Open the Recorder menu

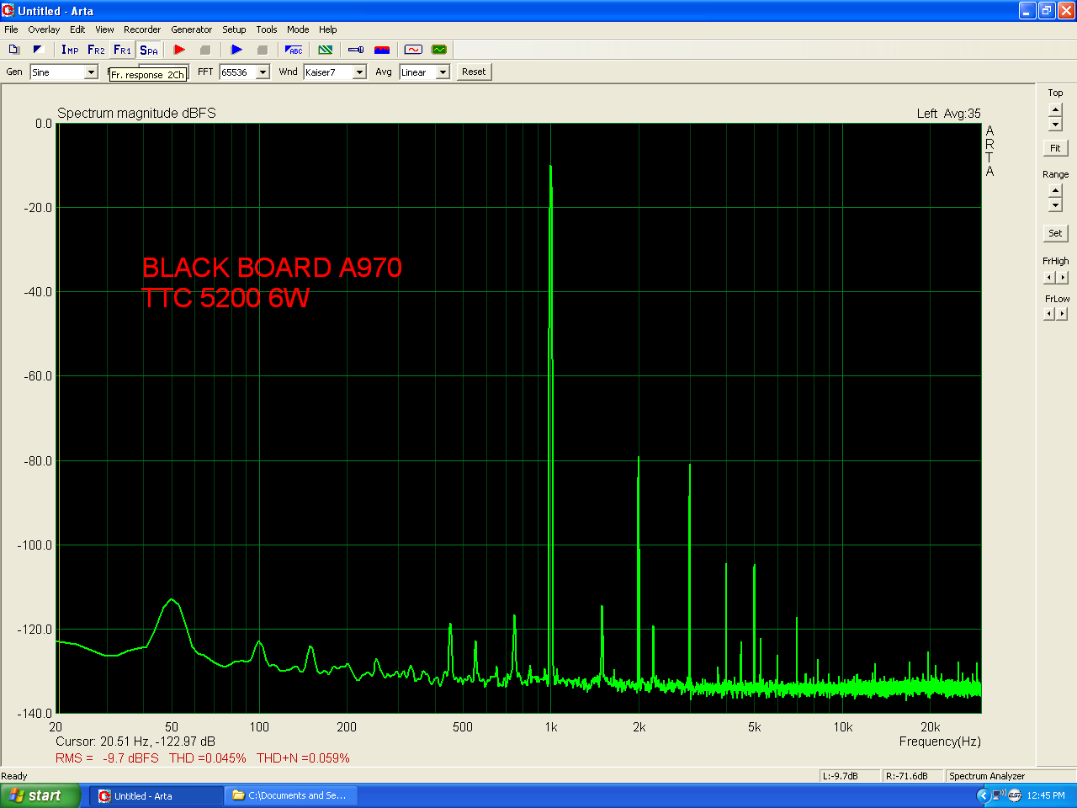tap(142, 29)
